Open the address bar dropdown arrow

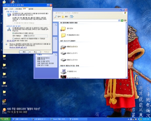pyautogui.click(x=119, y=20)
